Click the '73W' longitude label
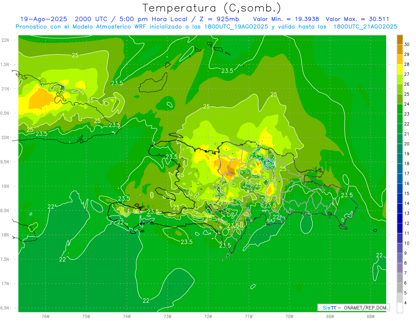This screenshot has height=321, width=416. coord(167,316)
